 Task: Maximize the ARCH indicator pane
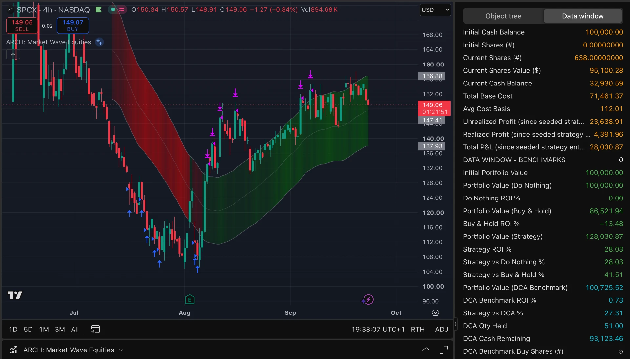(x=444, y=350)
